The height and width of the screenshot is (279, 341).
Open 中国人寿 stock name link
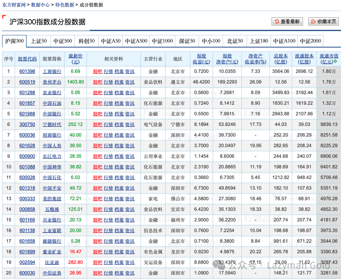coord(52,146)
